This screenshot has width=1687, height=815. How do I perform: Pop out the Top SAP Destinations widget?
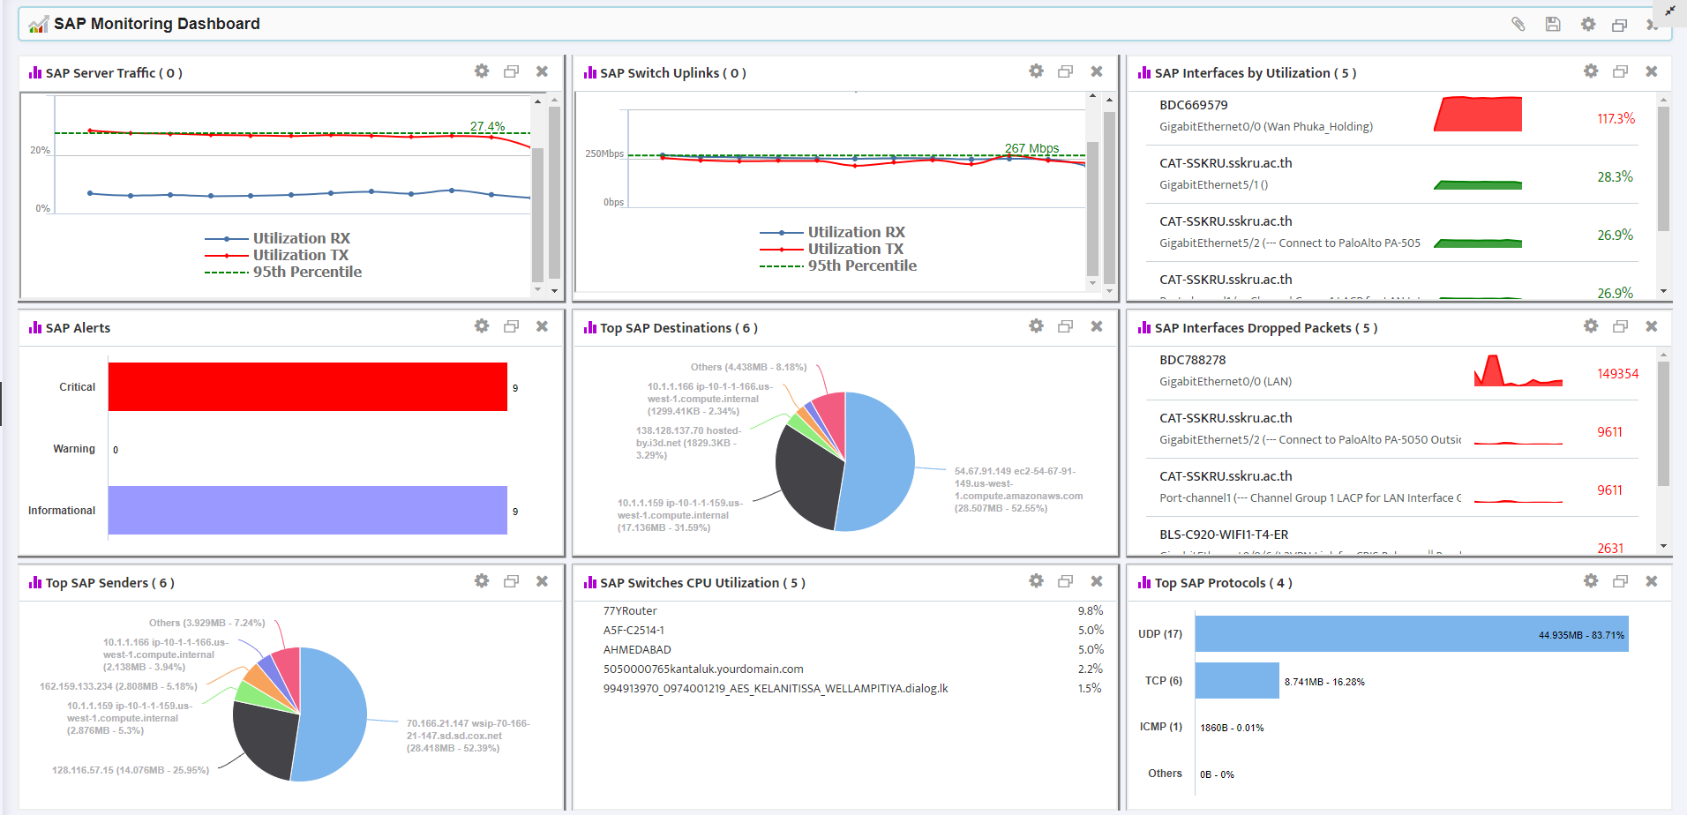[1066, 326]
